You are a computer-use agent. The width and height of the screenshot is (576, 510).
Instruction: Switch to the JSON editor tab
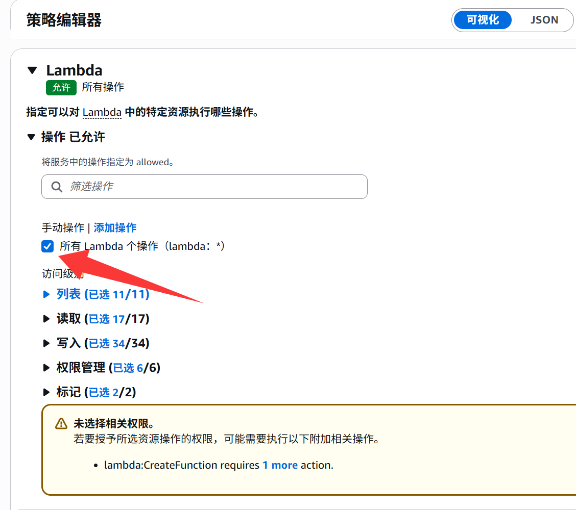click(x=544, y=20)
